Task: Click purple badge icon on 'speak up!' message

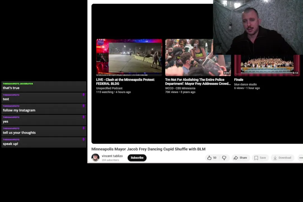Action: 84,139
